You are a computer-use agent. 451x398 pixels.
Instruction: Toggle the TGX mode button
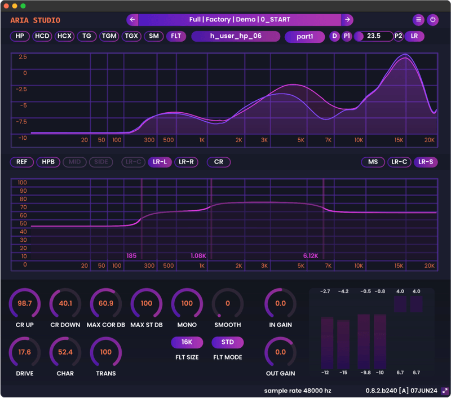[x=131, y=36]
